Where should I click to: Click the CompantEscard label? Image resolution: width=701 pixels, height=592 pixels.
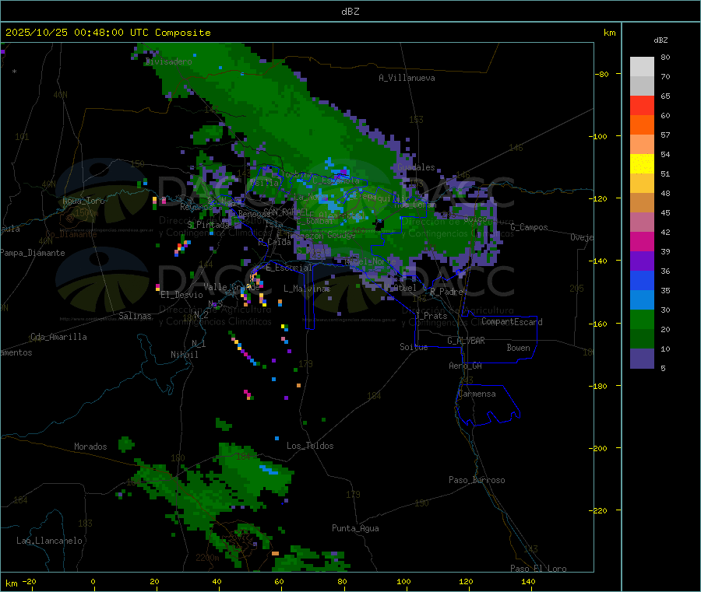tap(512, 322)
